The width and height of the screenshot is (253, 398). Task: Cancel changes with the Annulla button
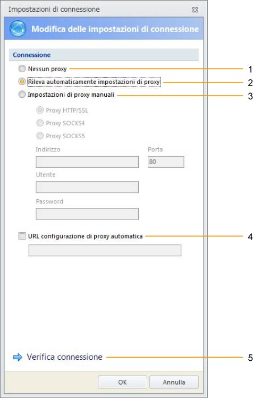(x=174, y=382)
